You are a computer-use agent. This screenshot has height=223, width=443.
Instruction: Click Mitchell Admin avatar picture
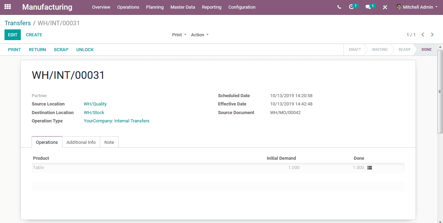399,7
